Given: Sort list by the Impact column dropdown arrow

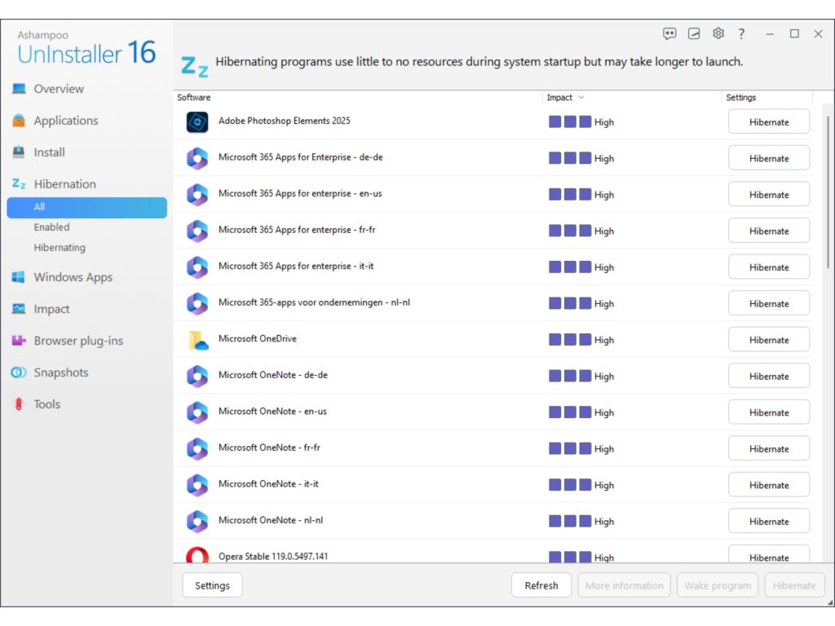Looking at the screenshot, I should pos(581,98).
